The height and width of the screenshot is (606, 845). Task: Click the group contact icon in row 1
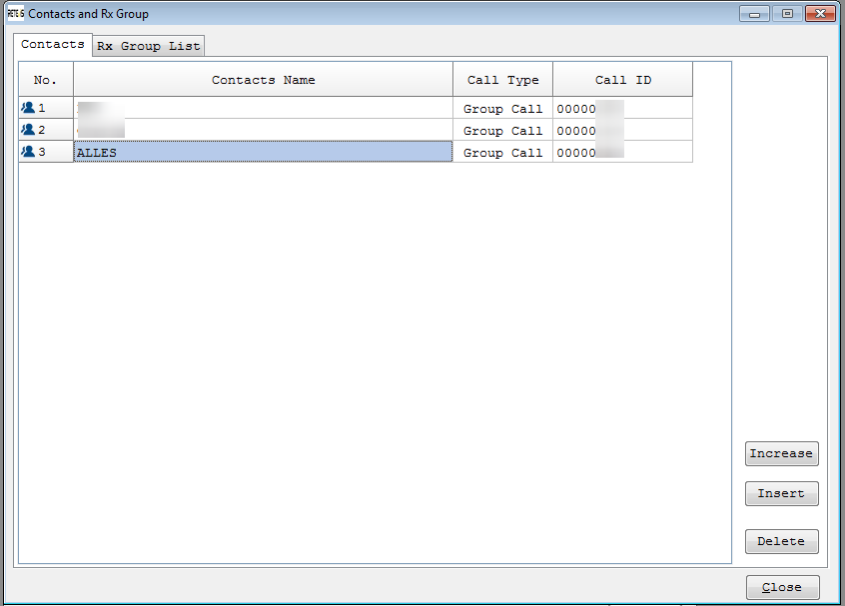point(28,108)
